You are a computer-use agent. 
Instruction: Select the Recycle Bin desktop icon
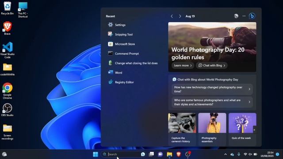(7, 8)
